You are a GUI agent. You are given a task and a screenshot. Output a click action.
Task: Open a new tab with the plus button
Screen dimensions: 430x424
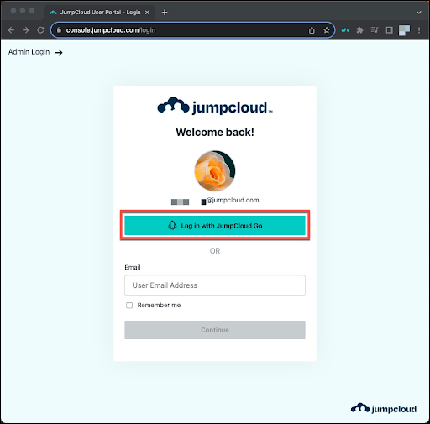pos(165,13)
